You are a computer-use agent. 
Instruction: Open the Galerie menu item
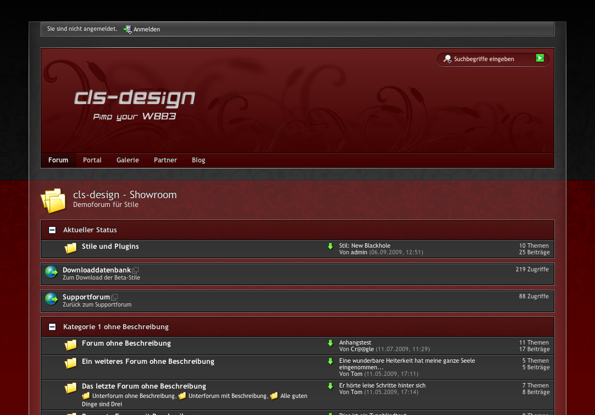(x=128, y=160)
